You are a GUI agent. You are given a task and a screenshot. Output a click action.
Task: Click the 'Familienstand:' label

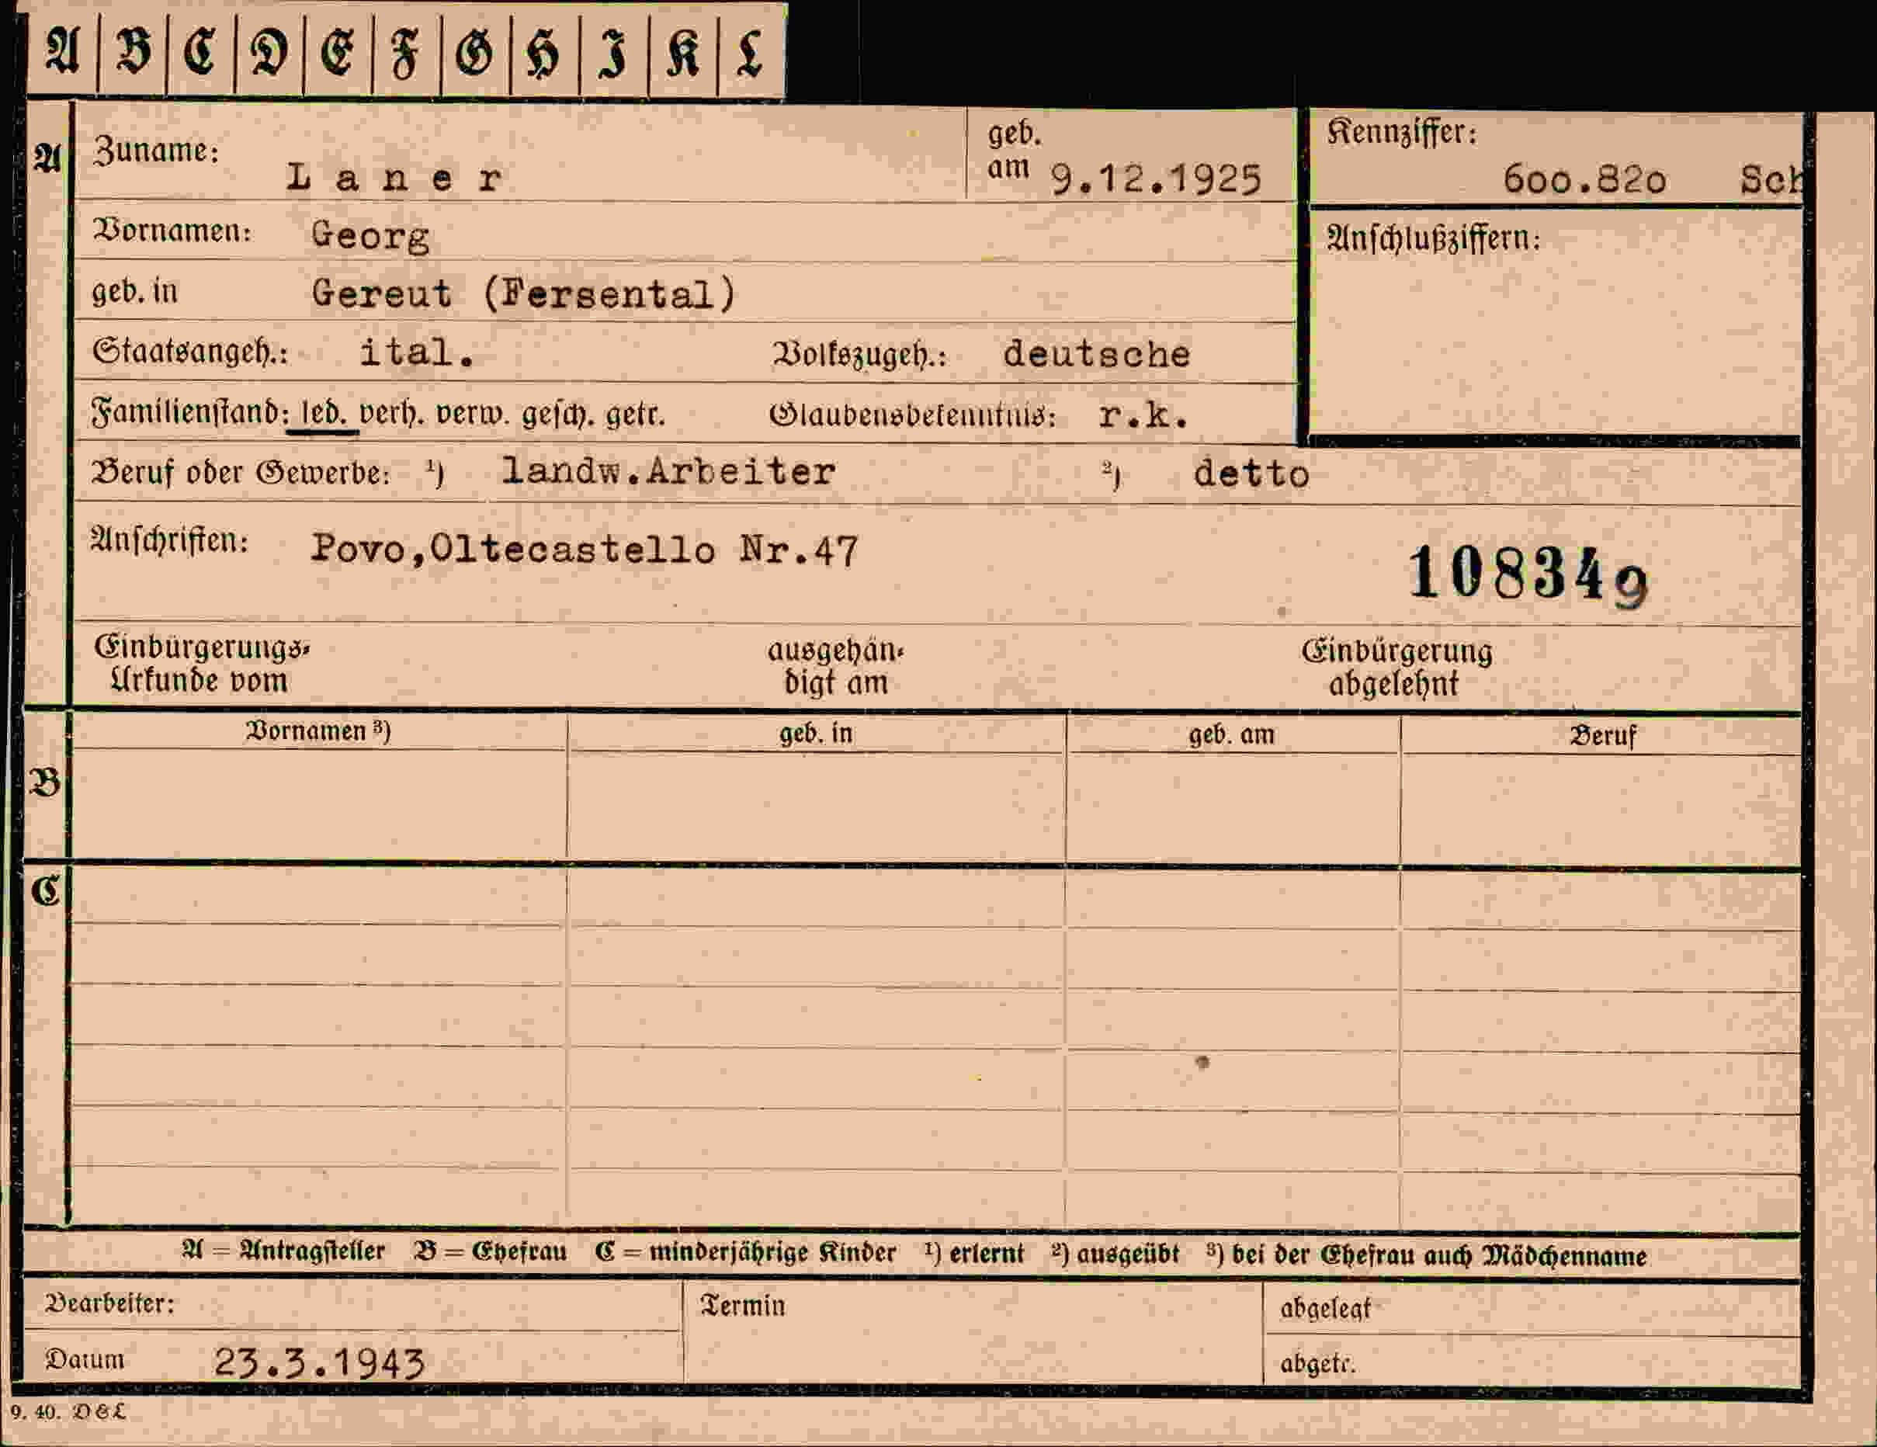tap(190, 412)
